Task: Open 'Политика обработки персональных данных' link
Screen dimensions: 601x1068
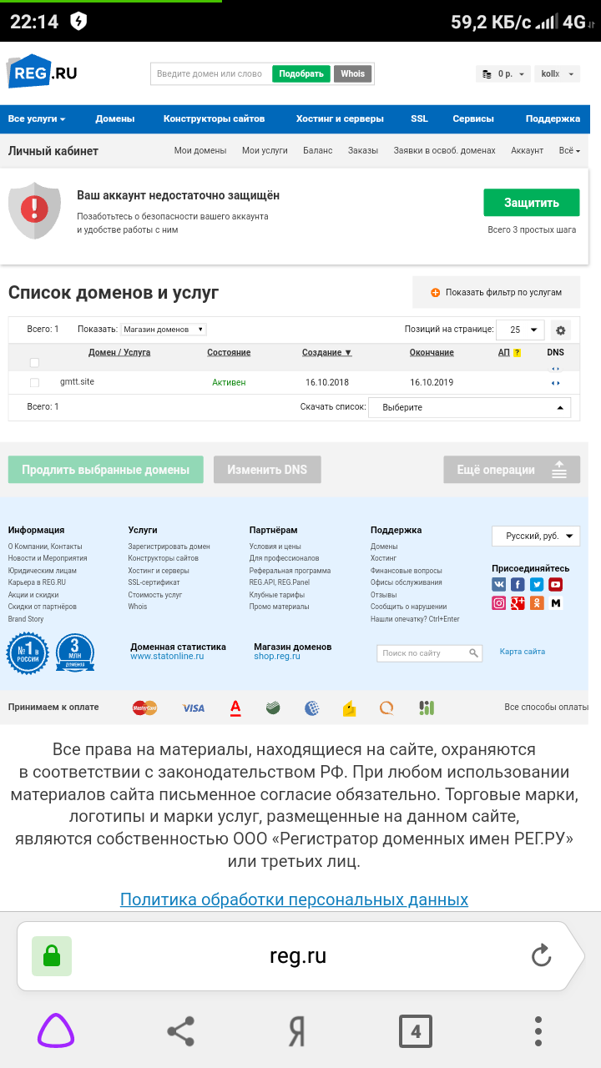Action: [294, 899]
